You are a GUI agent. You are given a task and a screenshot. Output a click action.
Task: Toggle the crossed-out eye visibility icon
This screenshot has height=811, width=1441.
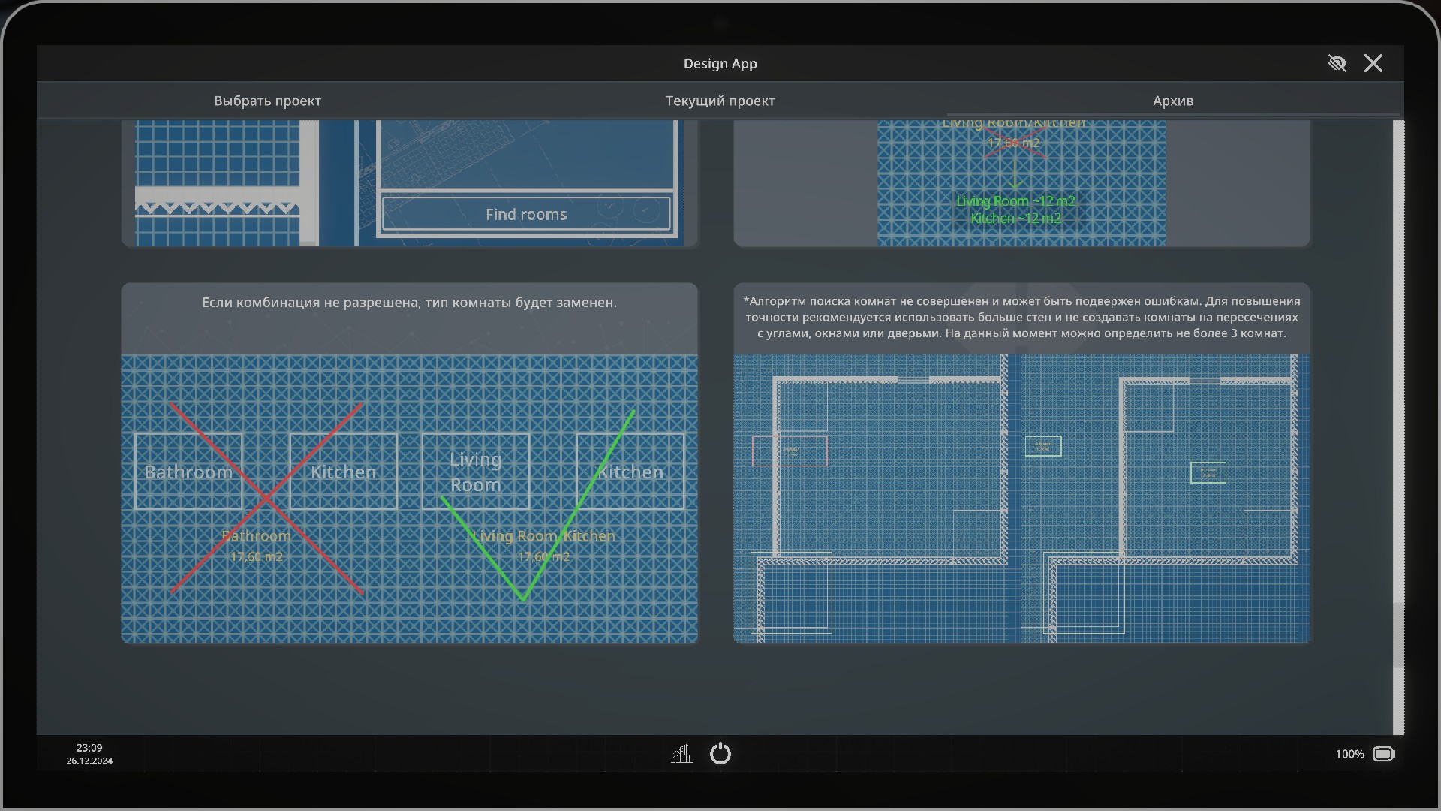coord(1337,63)
